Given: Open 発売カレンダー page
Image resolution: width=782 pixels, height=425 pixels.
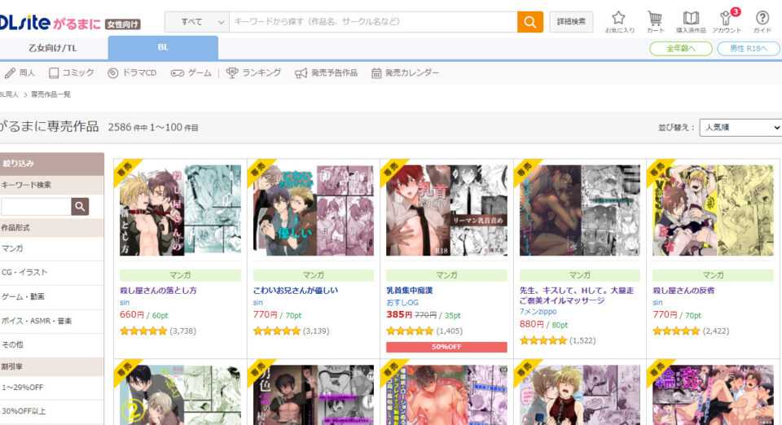Looking at the screenshot, I should (x=405, y=72).
